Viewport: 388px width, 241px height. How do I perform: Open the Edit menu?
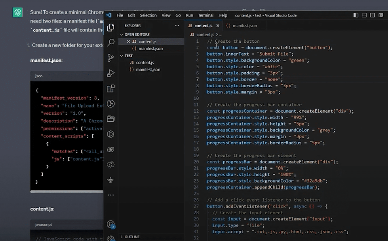(x=131, y=15)
